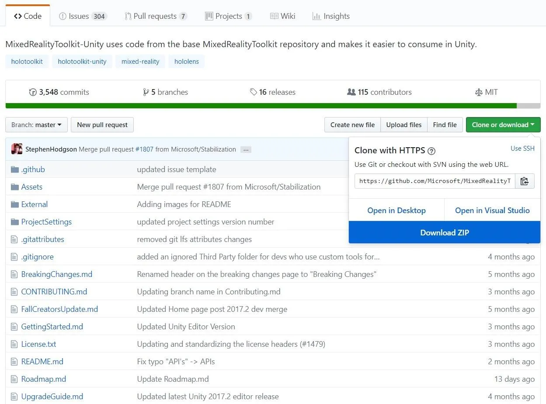The height and width of the screenshot is (404, 546).
Task: Click the file icon beside GettingStarted.md
Action: (x=14, y=327)
